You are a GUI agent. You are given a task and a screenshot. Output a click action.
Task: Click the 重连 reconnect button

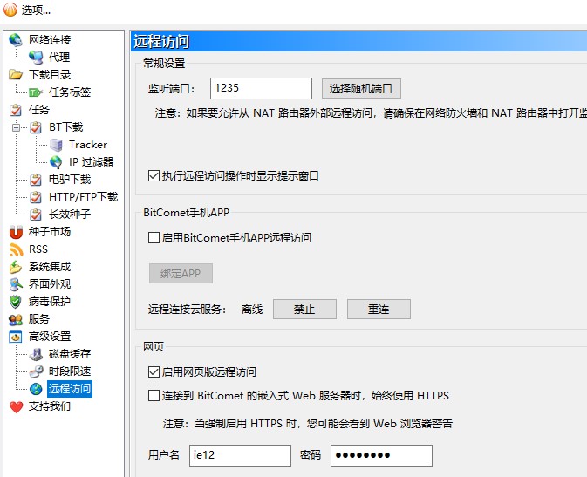click(379, 310)
